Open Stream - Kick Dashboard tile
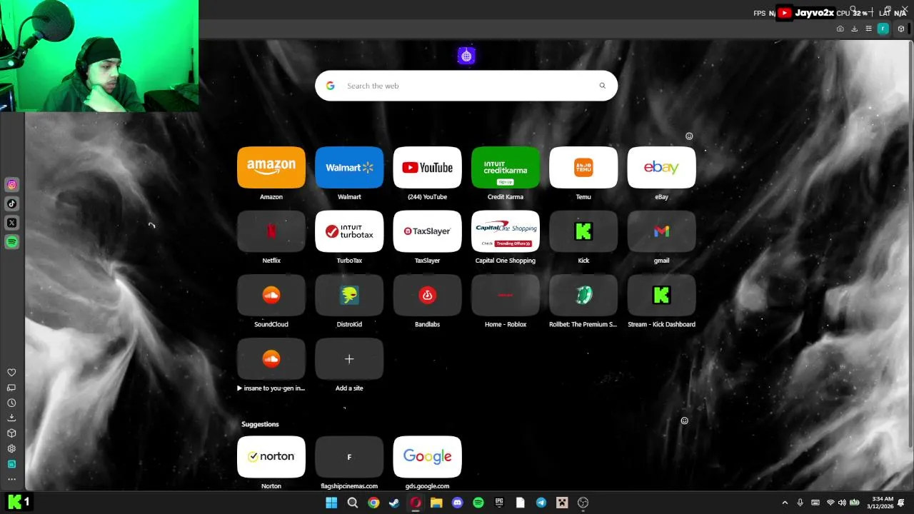 (x=661, y=295)
